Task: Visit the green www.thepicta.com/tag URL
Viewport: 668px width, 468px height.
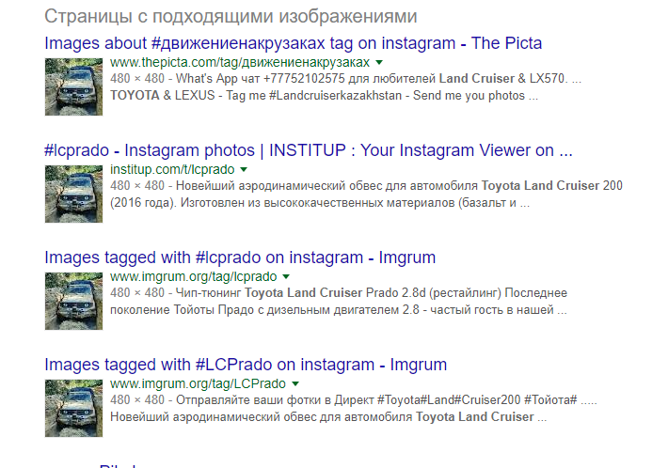Action: 240,63
